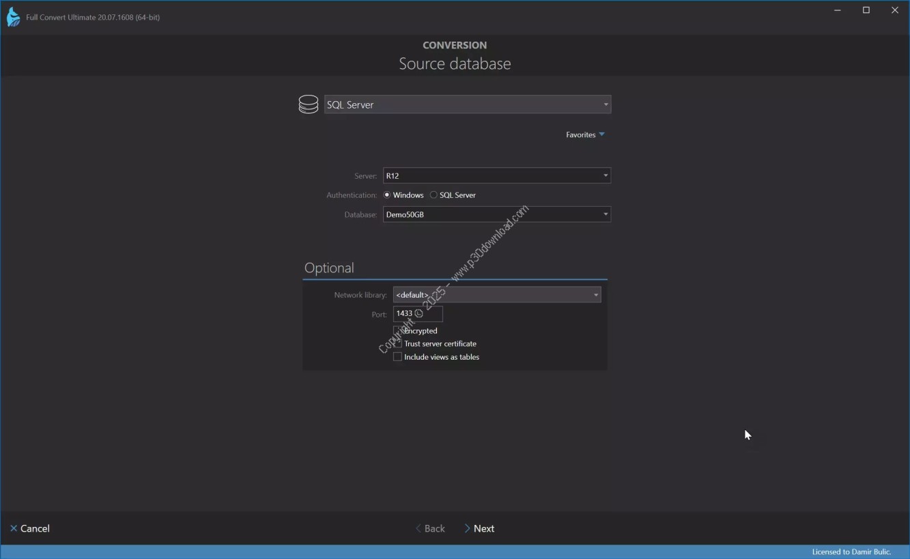Click the 'Optional' section heading
Screen dimensions: 910x559
point(329,268)
